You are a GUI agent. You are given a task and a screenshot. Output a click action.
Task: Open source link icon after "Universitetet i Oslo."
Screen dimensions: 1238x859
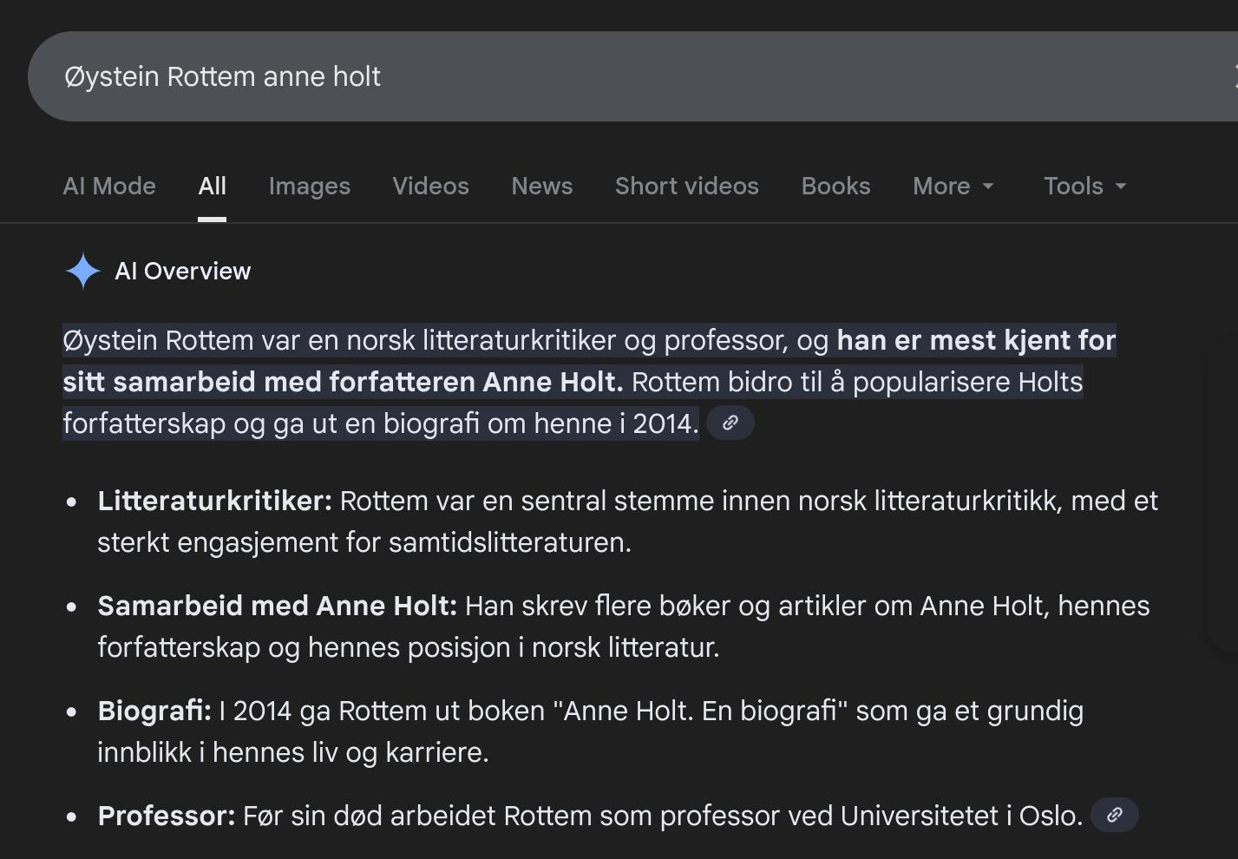click(x=1114, y=816)
